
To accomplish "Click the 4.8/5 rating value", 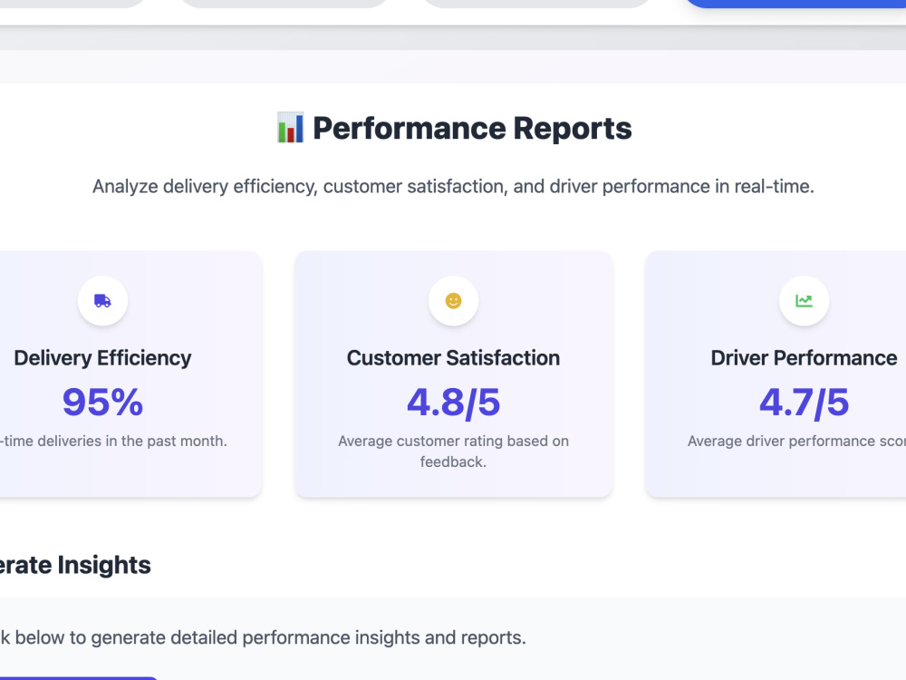I will pos(454,403).
